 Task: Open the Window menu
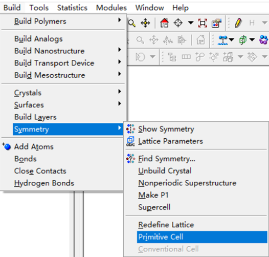150,8
